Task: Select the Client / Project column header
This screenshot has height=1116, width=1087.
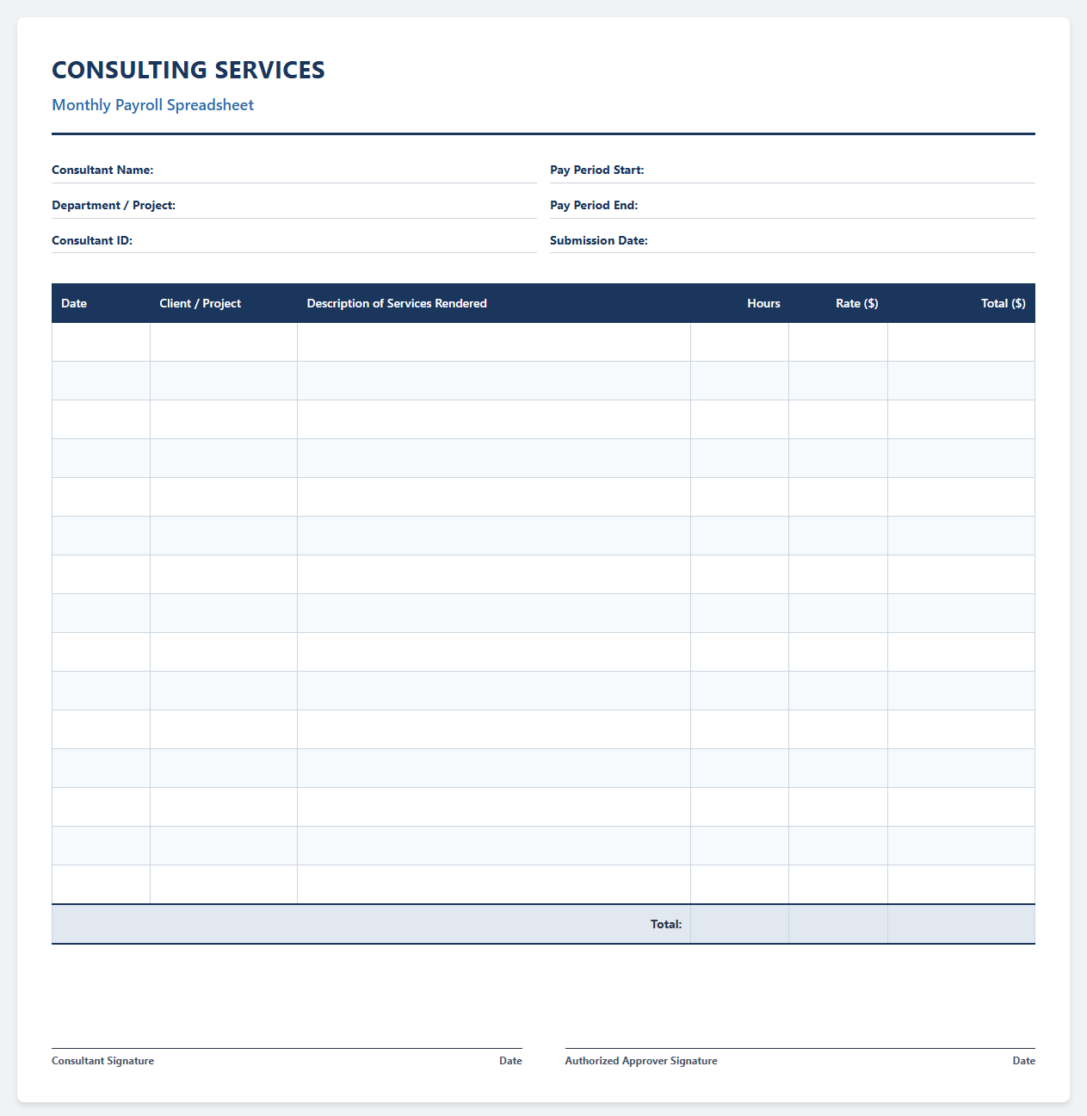Action: (224, 303)
